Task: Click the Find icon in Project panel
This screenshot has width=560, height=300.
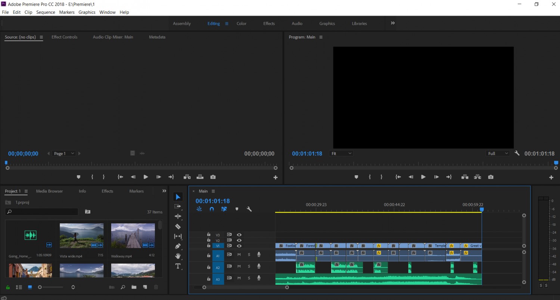Action: click(x=123, y=287)
